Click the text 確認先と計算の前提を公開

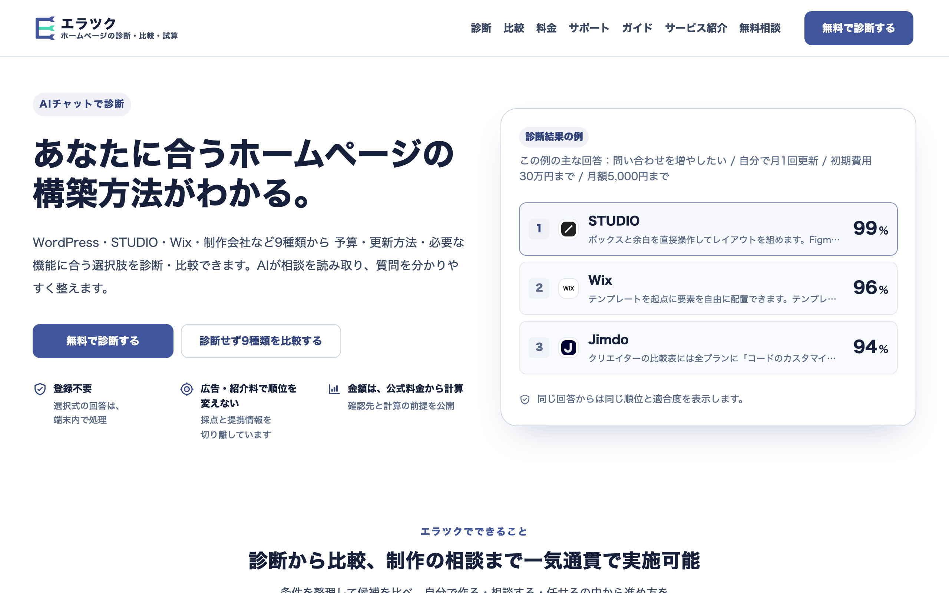click(x=401, y=406)
